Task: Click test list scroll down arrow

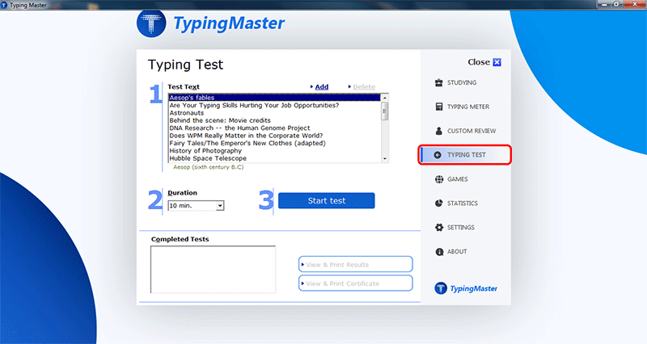Action: (385, 158)
